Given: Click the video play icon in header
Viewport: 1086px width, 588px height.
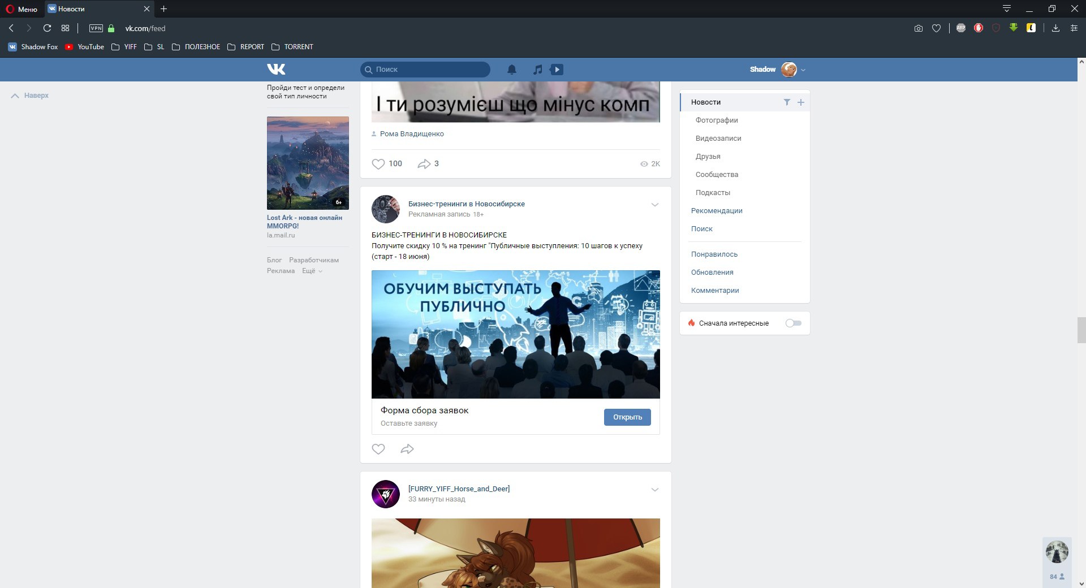Looking at the screenshot, I should coord(557,70).
